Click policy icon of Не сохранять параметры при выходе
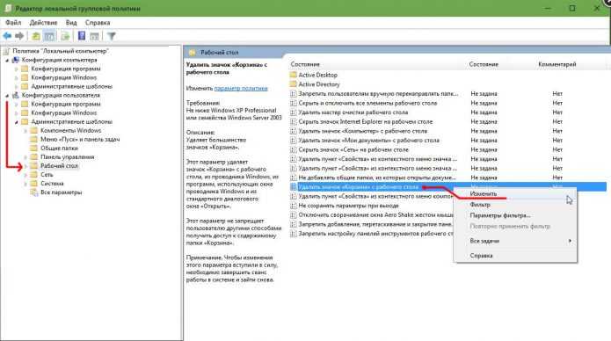 click(294, 206)
